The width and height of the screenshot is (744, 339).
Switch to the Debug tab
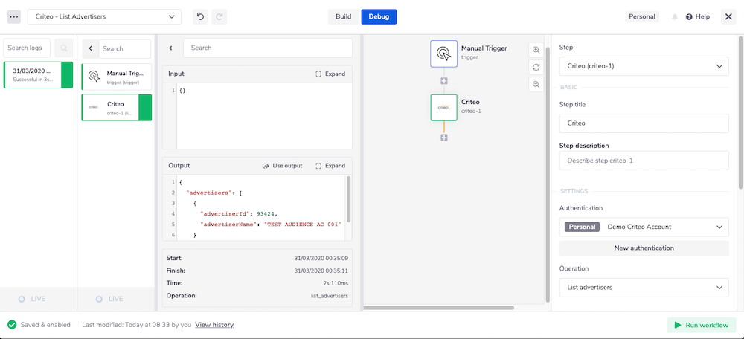tap(379, 16)
